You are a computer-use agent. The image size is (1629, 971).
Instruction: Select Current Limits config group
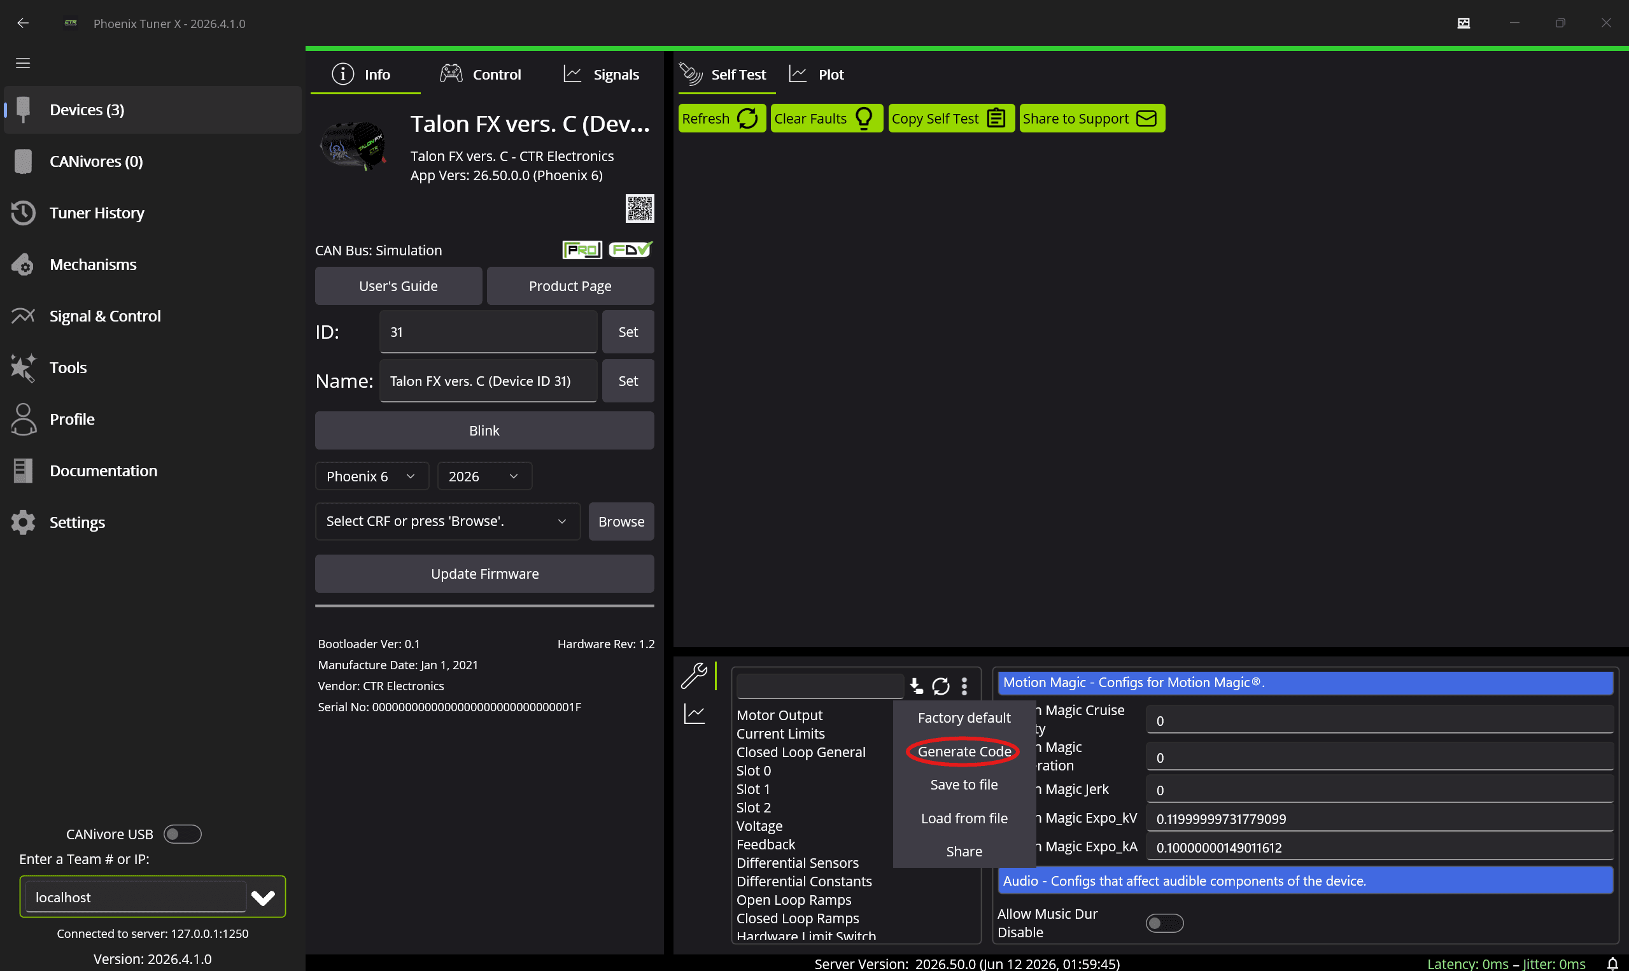780,734
